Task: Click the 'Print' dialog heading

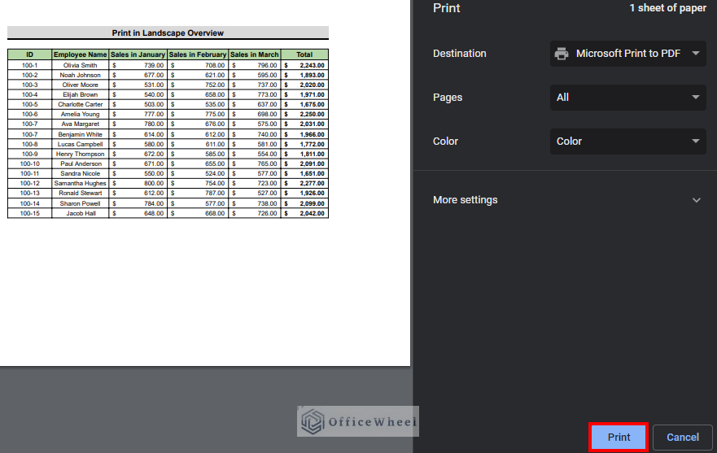Action: click(446, 8)
